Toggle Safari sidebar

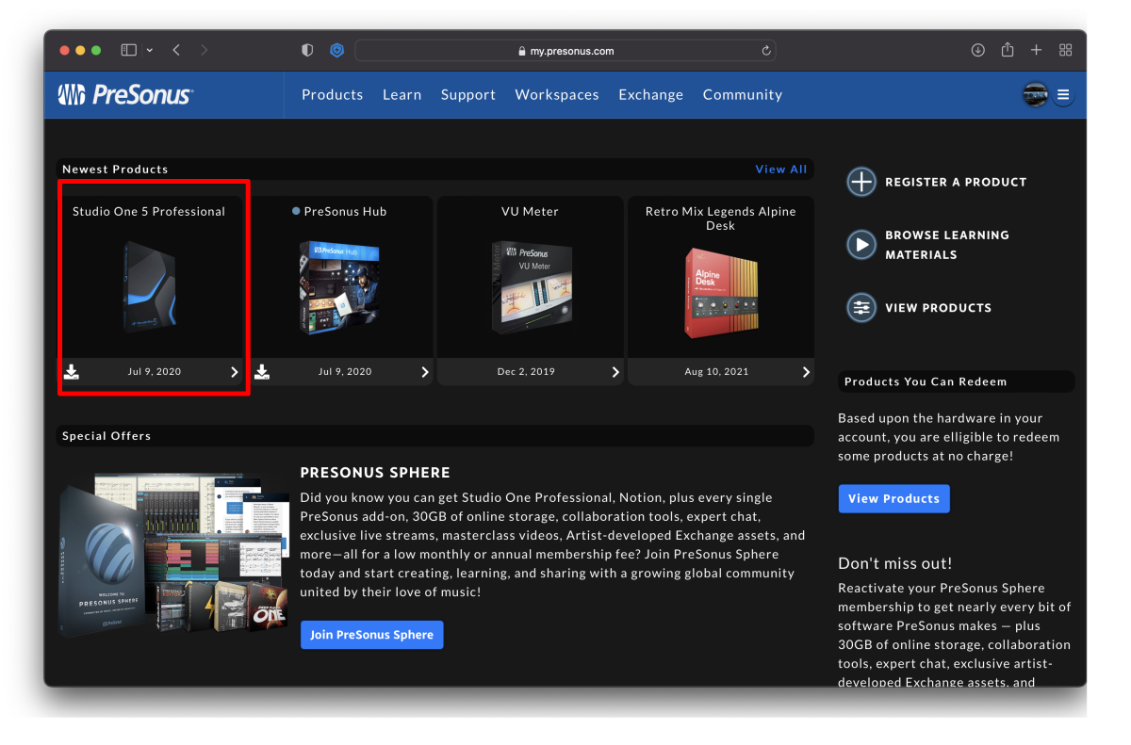point(129,50)
